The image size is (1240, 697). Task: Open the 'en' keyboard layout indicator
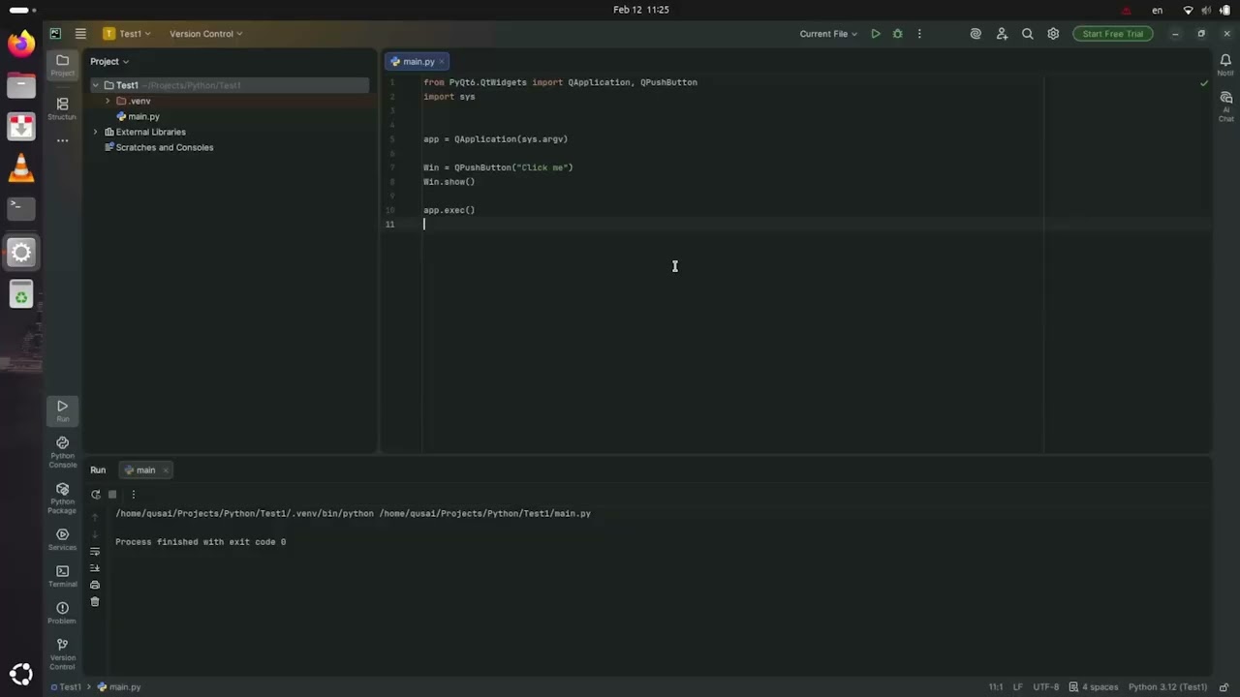point(1157,10)
